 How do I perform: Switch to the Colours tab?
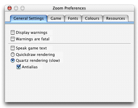point(92,19)
